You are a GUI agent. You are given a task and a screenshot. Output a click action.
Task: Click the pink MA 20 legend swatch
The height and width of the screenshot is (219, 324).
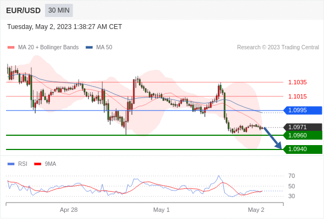pyautogui.click(x=11, y=48)
